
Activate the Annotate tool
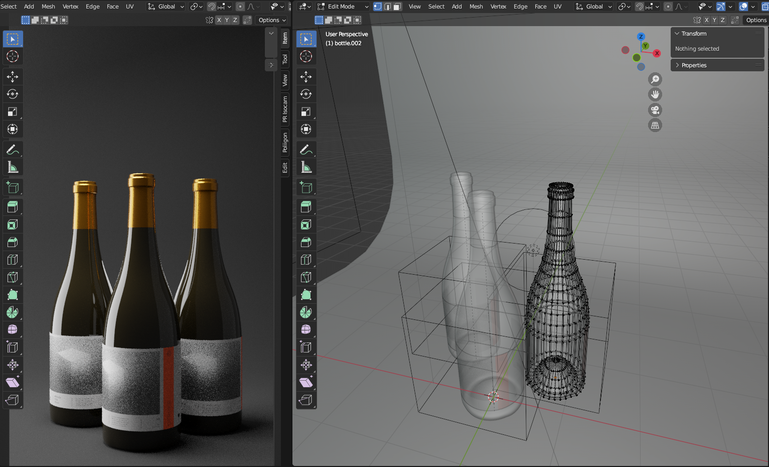tap(306, 149)
